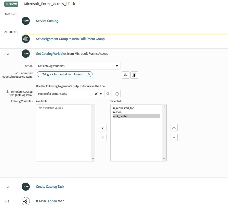
Task: Click the flow logic branch icon for step 4
Action: pos(26,201)
